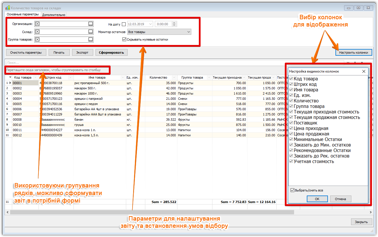Uncheck the Цена приходная checkbox
This screenshot has height=237, width=378.
coord(291,129)
